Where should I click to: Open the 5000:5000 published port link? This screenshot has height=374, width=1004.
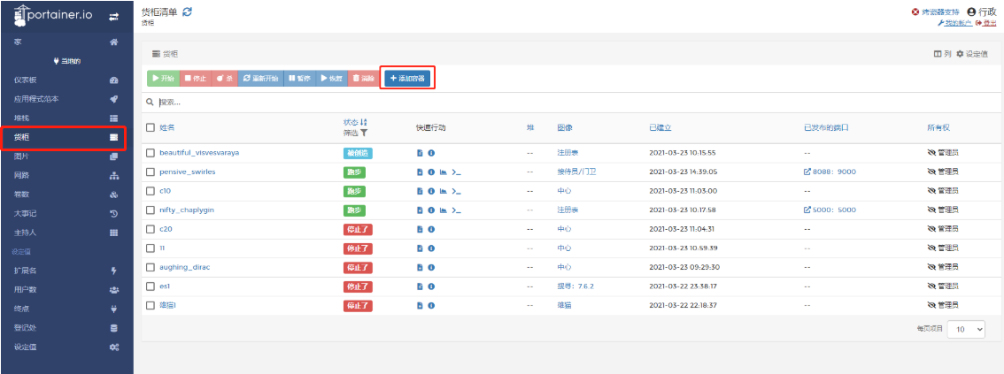tap(830, 210)
